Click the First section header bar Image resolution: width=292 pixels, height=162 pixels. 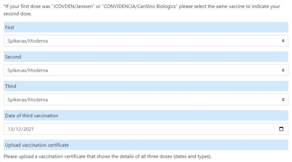click(x=146, y=27)
